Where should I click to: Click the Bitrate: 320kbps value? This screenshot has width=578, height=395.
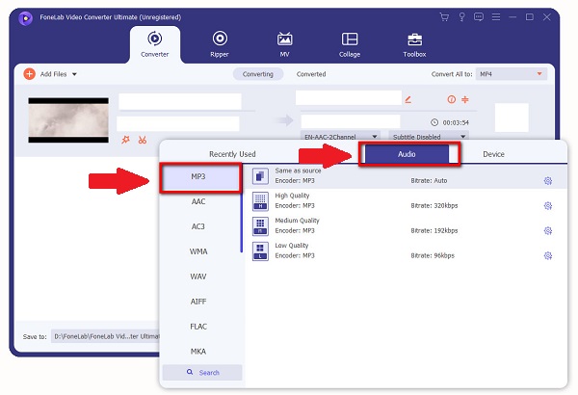pyautogui.click(x=434, y=206)
